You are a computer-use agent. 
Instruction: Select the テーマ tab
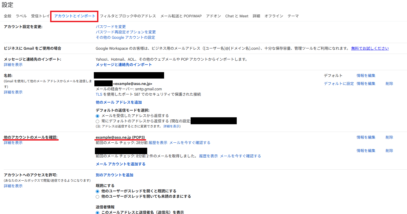[x=293, y=16]
